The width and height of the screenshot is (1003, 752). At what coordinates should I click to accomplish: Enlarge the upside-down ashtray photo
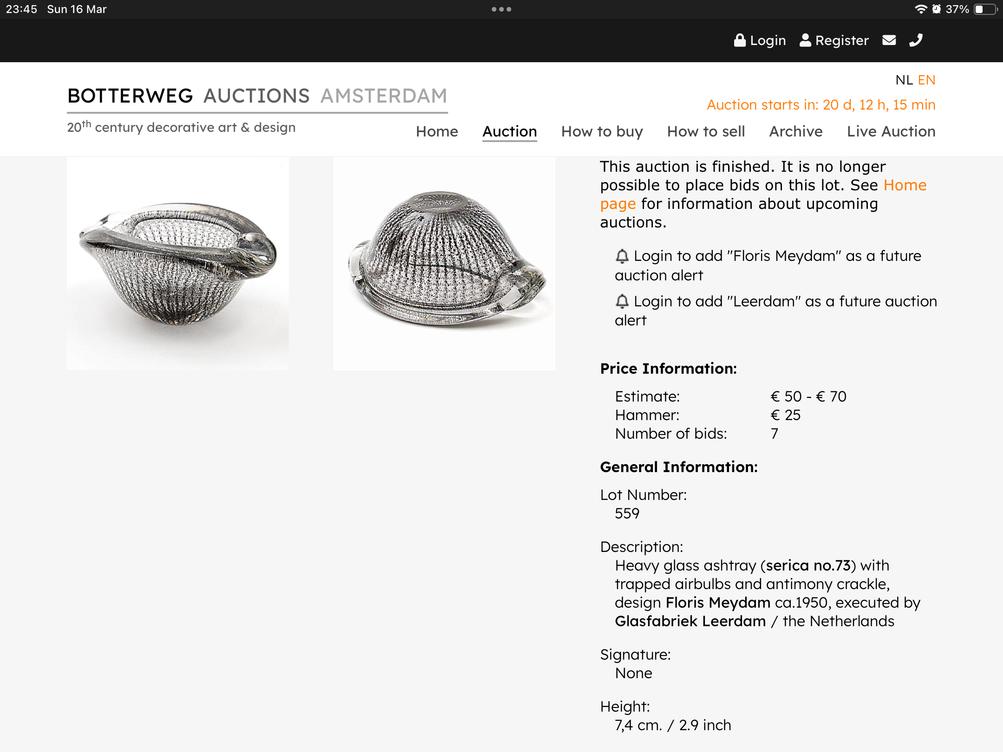(444, 263)
